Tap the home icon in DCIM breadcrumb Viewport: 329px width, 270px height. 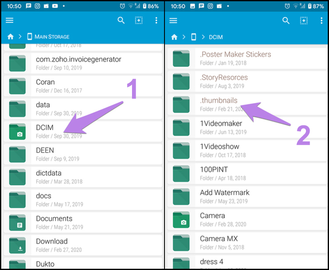coord(174,37)
